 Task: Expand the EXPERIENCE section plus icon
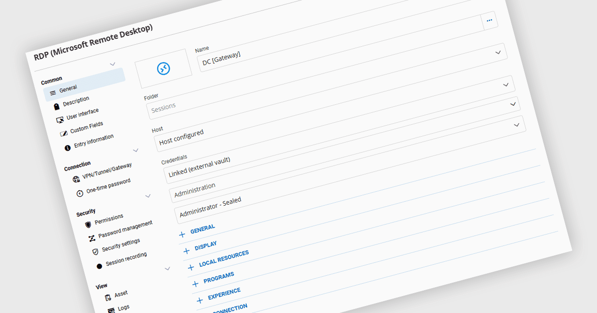click(200, 300)
